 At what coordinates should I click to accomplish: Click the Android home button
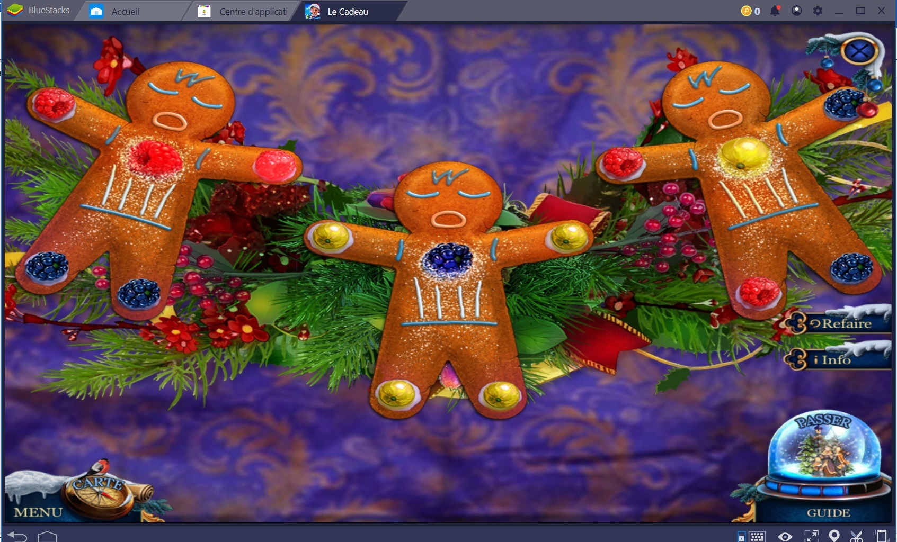[x=47, y=536]
